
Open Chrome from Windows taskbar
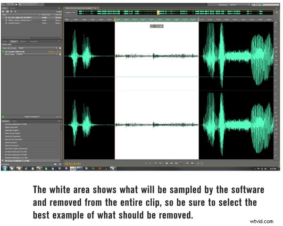(39, 169)
